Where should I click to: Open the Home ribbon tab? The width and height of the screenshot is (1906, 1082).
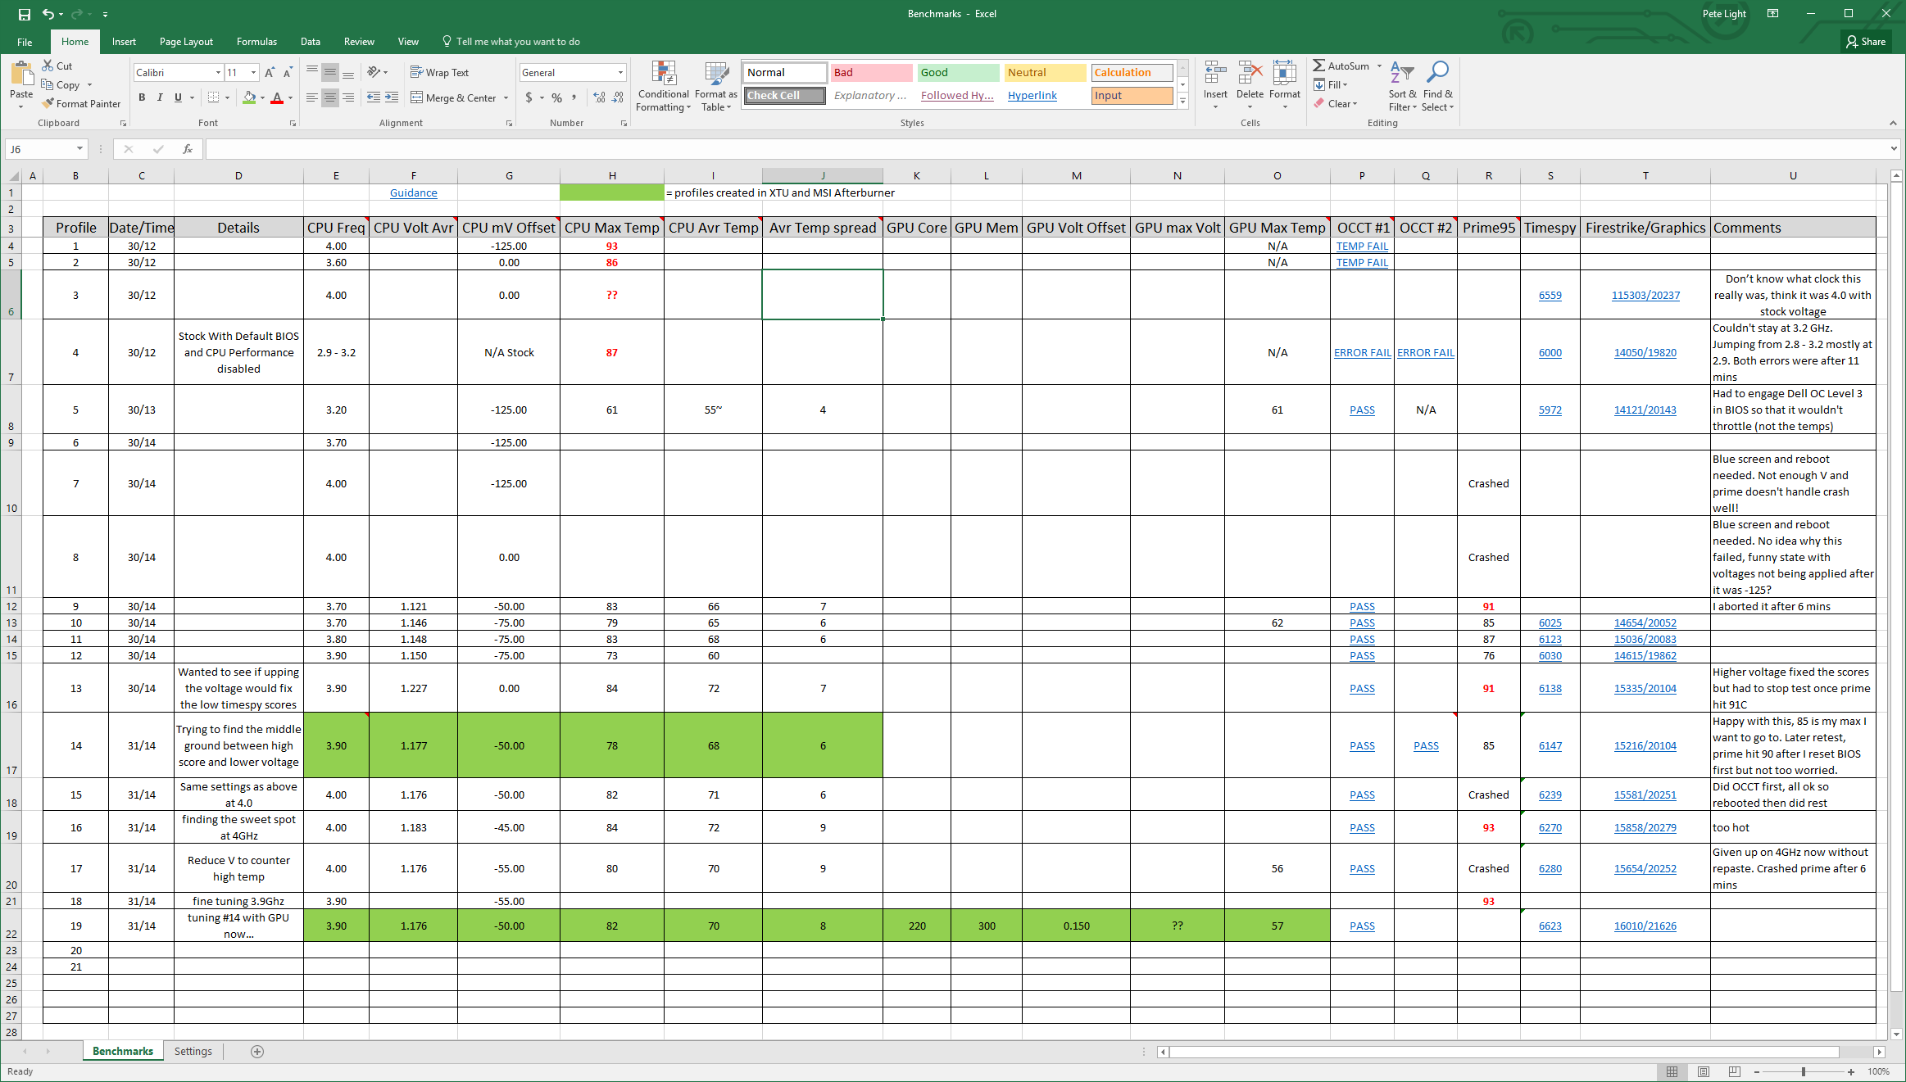(75, 41)
